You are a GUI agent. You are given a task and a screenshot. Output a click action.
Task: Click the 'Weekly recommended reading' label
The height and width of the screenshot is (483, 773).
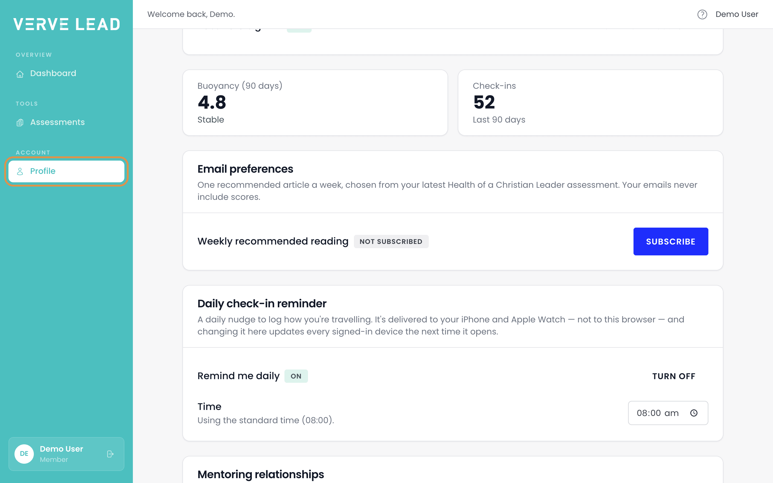tap(273, 241)
